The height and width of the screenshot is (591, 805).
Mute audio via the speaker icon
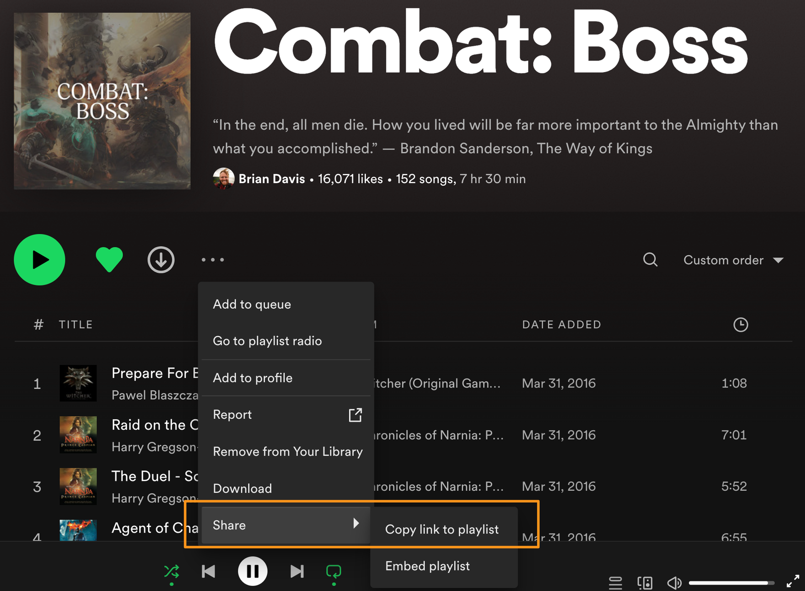(x=675, y=582)
